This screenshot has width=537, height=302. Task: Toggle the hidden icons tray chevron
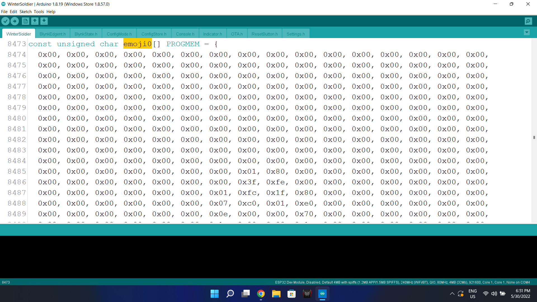(452, 294)
